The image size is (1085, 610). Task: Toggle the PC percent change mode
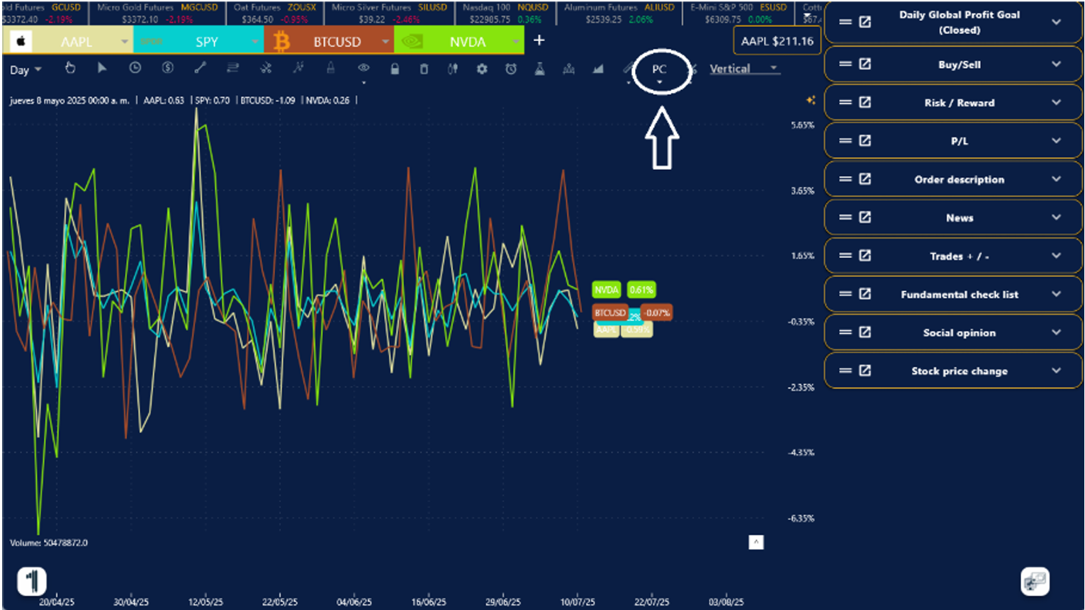coord(659,69)
